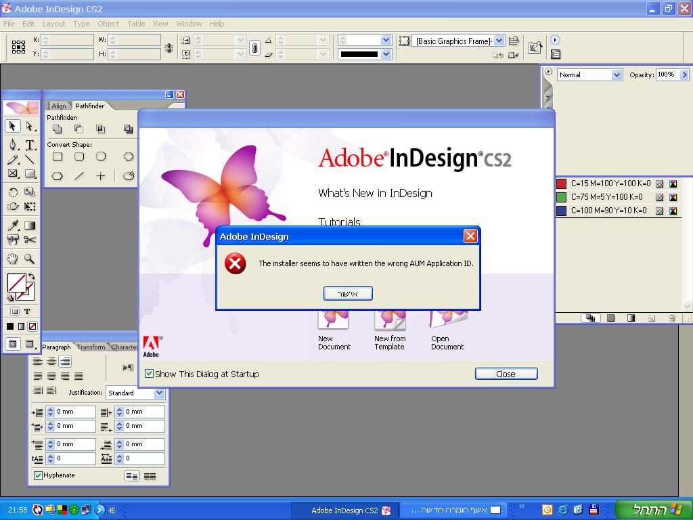Click Adobe InDesign CS2 taskbar button

[344, 511]
